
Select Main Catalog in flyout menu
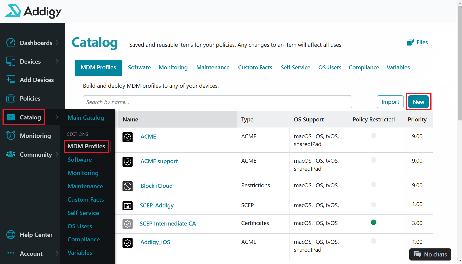point(86,118)
